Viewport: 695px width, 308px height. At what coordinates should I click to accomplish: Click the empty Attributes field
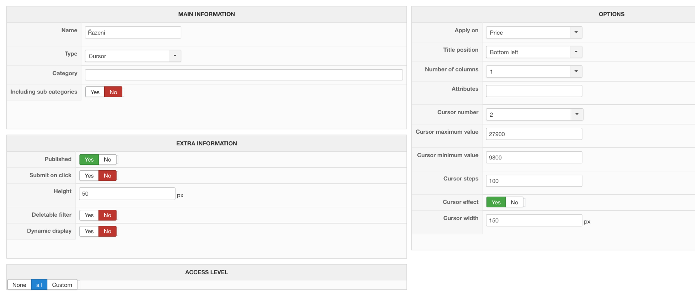[534, 91]
